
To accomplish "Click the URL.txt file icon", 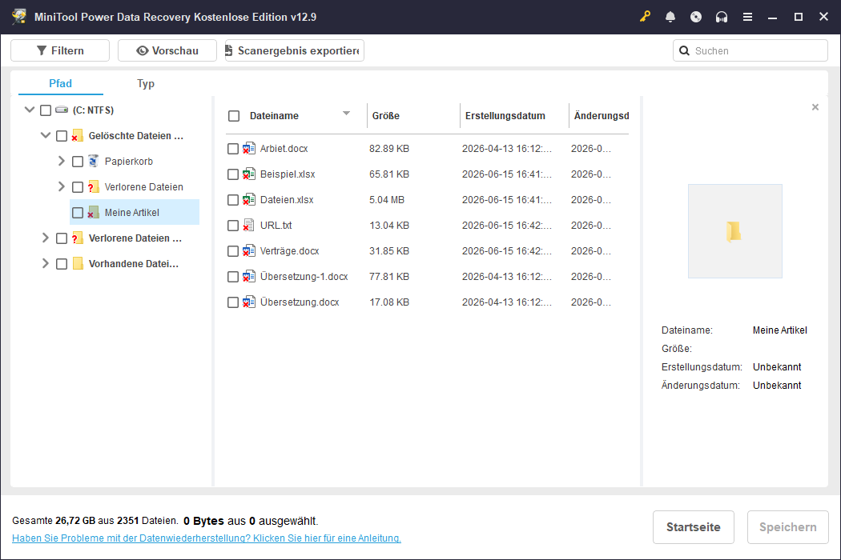I will [x=248, y=225].
